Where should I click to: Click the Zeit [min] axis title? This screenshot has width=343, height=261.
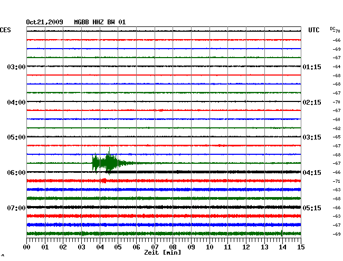pos(163,253)
